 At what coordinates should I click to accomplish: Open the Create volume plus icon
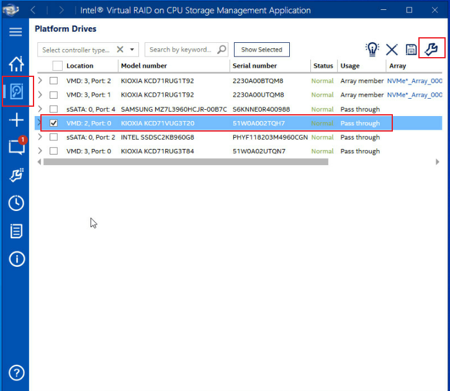pyautogui.click(x=16, y=120)
